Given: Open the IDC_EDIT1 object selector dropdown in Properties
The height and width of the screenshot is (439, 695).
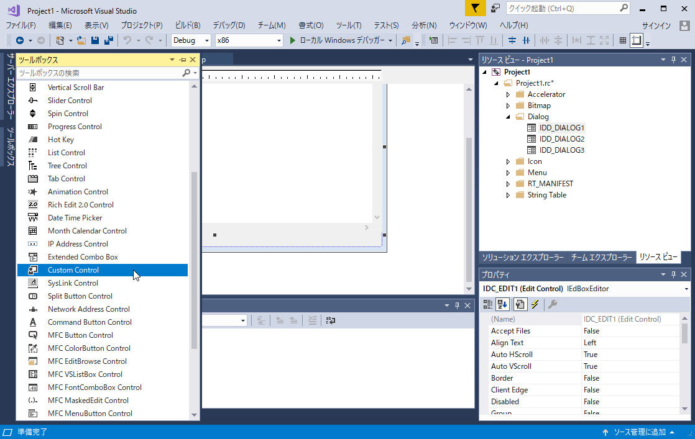Looking at the screenshot, I should coord(686,289).
